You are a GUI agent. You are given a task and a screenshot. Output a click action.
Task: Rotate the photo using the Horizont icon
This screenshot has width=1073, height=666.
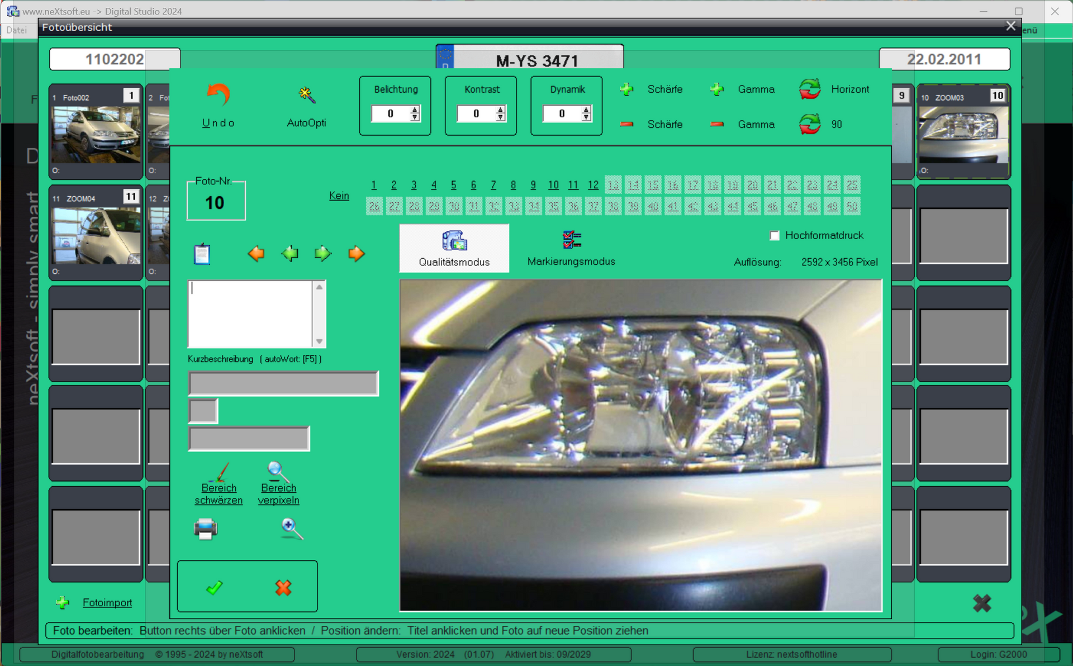tap(810, 89)
